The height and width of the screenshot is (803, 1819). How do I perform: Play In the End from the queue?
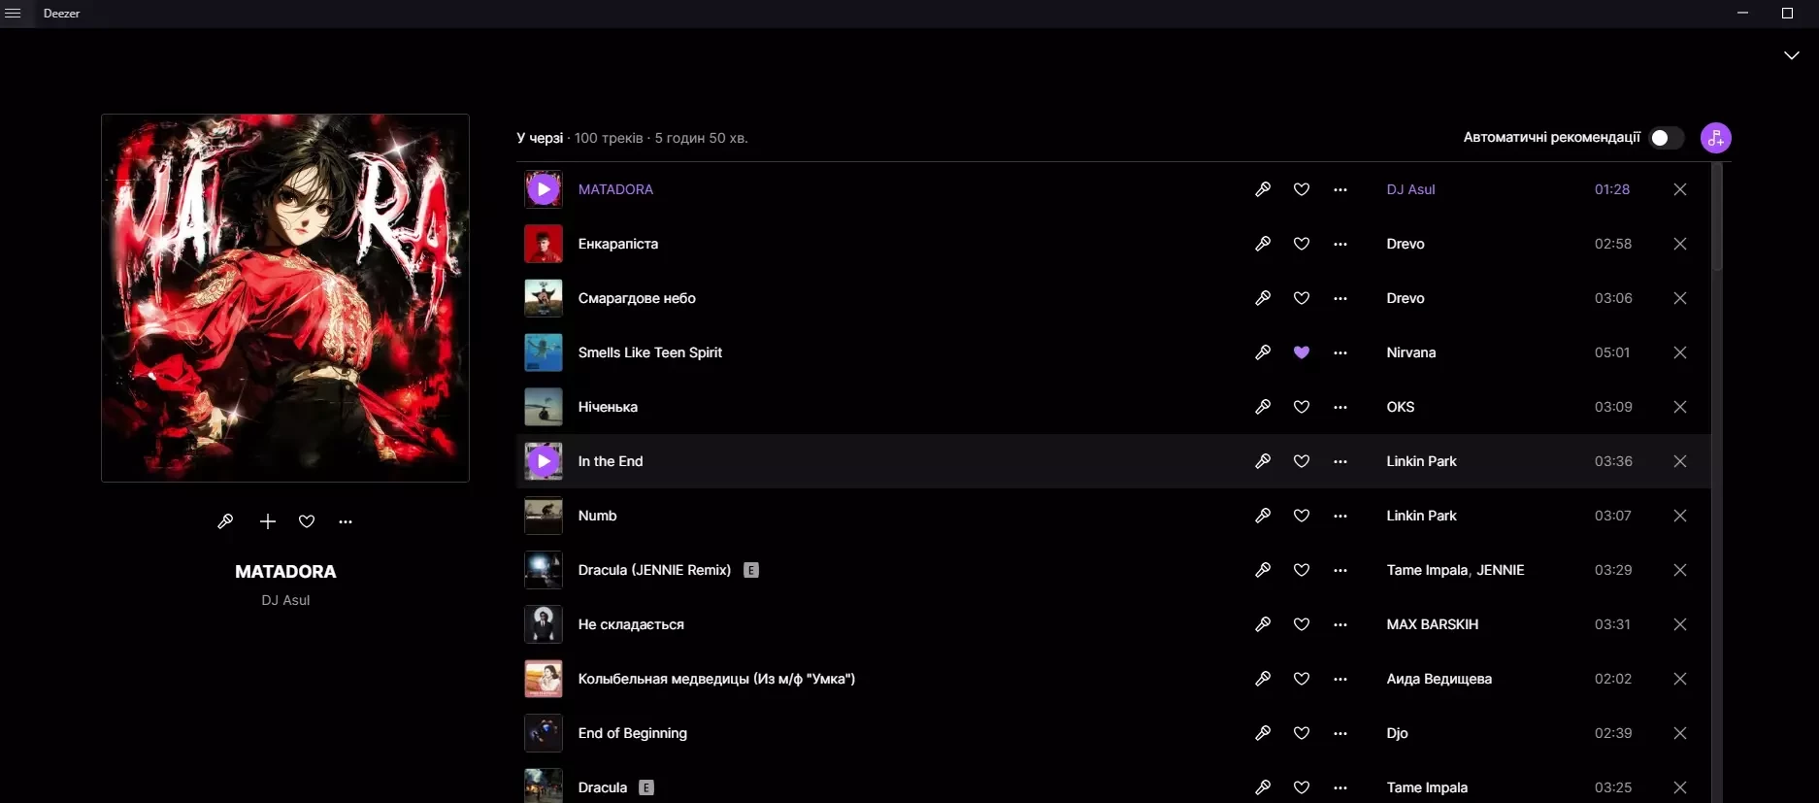(x=544, y=461)
